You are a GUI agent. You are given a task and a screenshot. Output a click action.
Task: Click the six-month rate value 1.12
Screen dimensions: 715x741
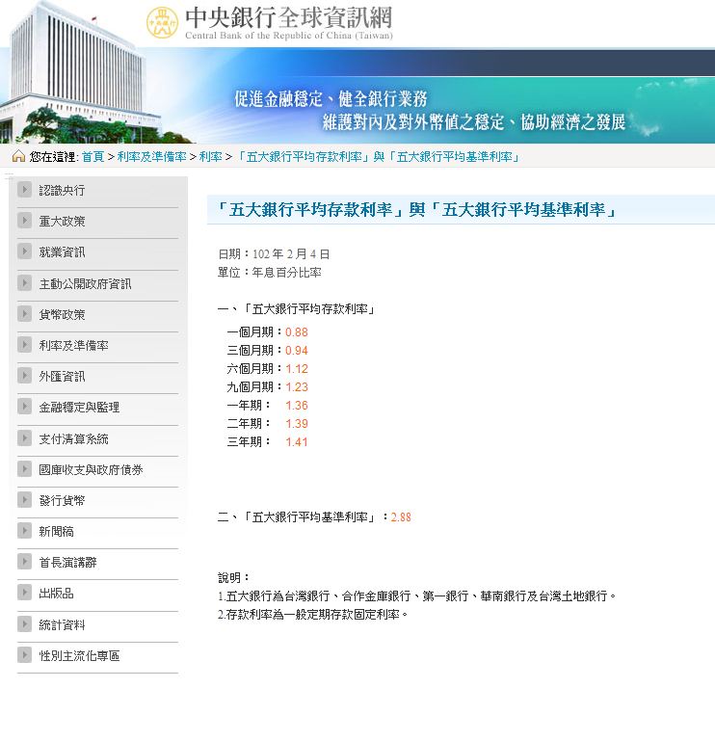pos(296,369)
